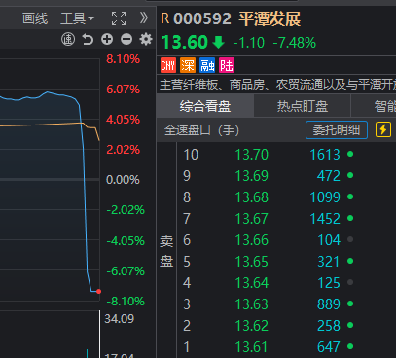Expand toolbar with double chevron
The height and width of the screenshot is (358, 396).
point(144,18)
